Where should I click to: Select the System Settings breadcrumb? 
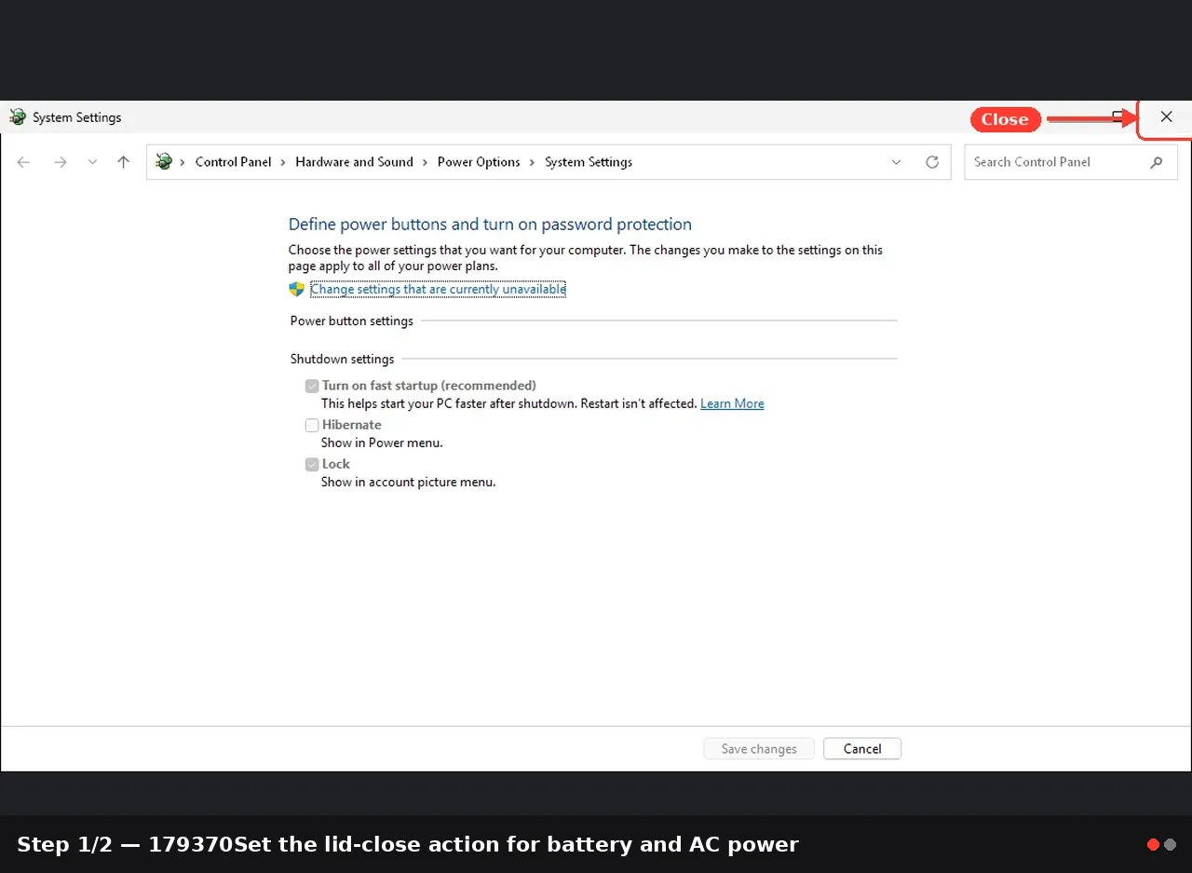pos(589,162)
